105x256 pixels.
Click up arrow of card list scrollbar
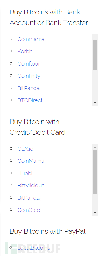pos(95,147)
